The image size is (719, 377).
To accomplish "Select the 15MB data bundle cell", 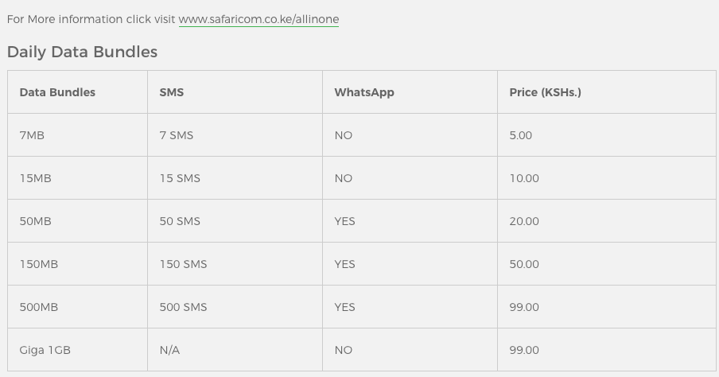I will point(35,178).
